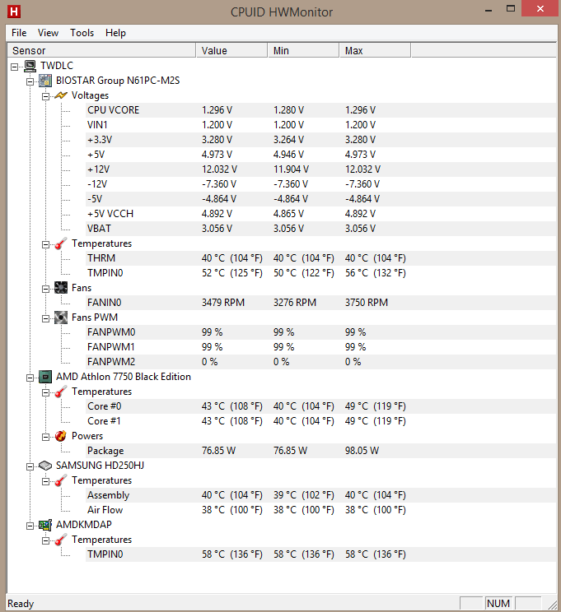Click the Ready status text
The height and width of the screenshot is (612, 561).
(21, 604)
